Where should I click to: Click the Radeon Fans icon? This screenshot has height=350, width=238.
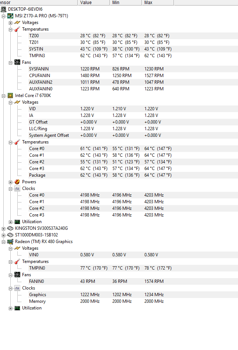(17, 275)
